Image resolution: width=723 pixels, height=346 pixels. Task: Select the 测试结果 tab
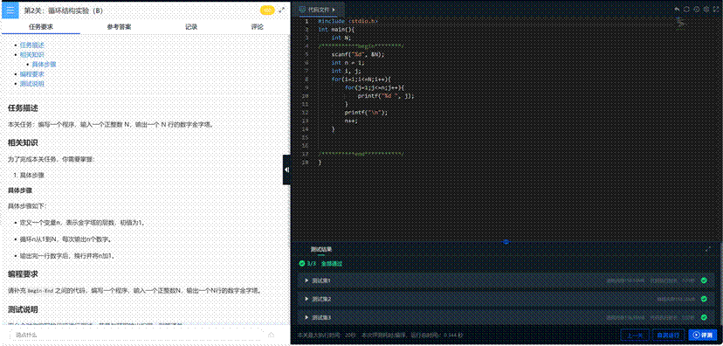coord(321,249)
